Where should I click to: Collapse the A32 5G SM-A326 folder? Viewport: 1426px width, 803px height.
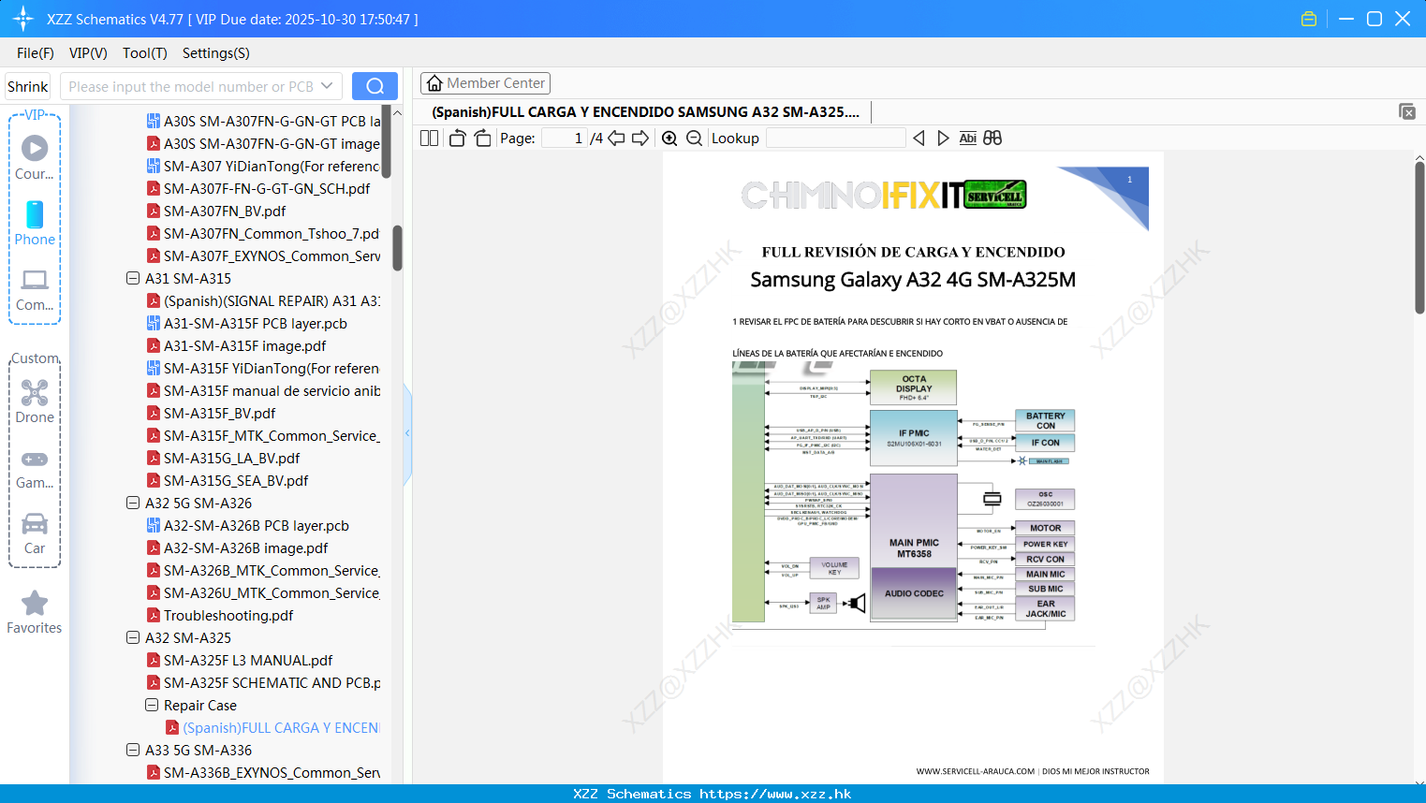(x=133, y=503)
